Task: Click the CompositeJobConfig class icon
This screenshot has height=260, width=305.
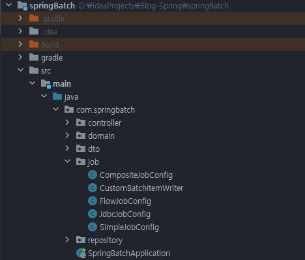Action: click(93, 175)
